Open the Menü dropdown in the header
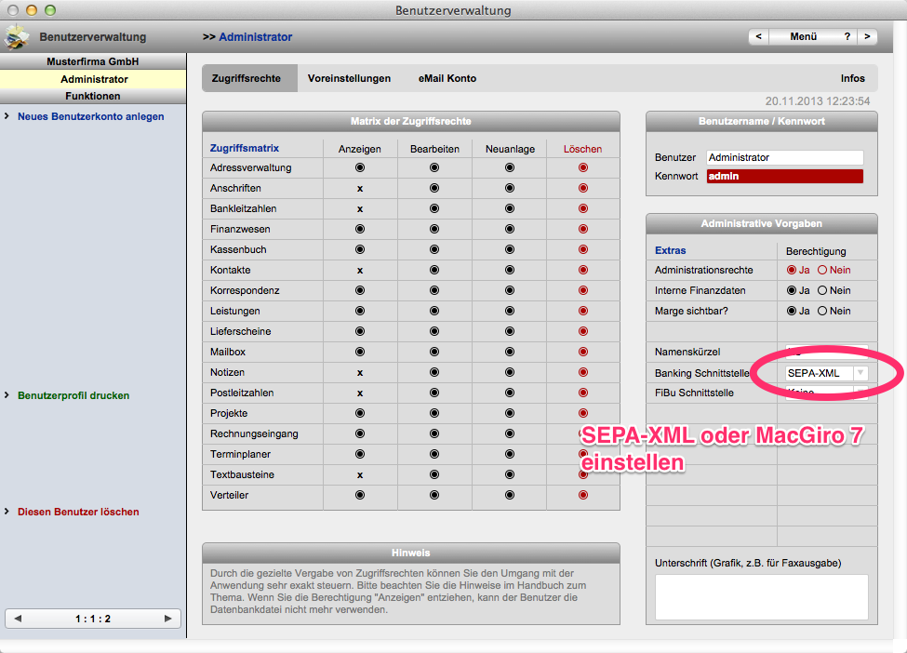This screenshot has width=907, height=653. tap(803, 37)
